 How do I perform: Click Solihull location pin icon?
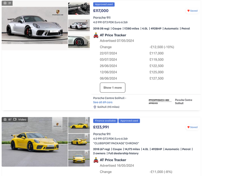[95, 107]
